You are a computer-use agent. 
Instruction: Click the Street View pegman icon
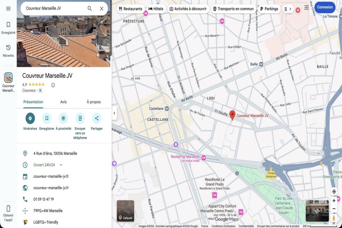tap(334, 218)
